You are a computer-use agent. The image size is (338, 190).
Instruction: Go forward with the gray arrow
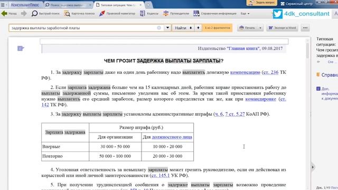pos(24,13)
